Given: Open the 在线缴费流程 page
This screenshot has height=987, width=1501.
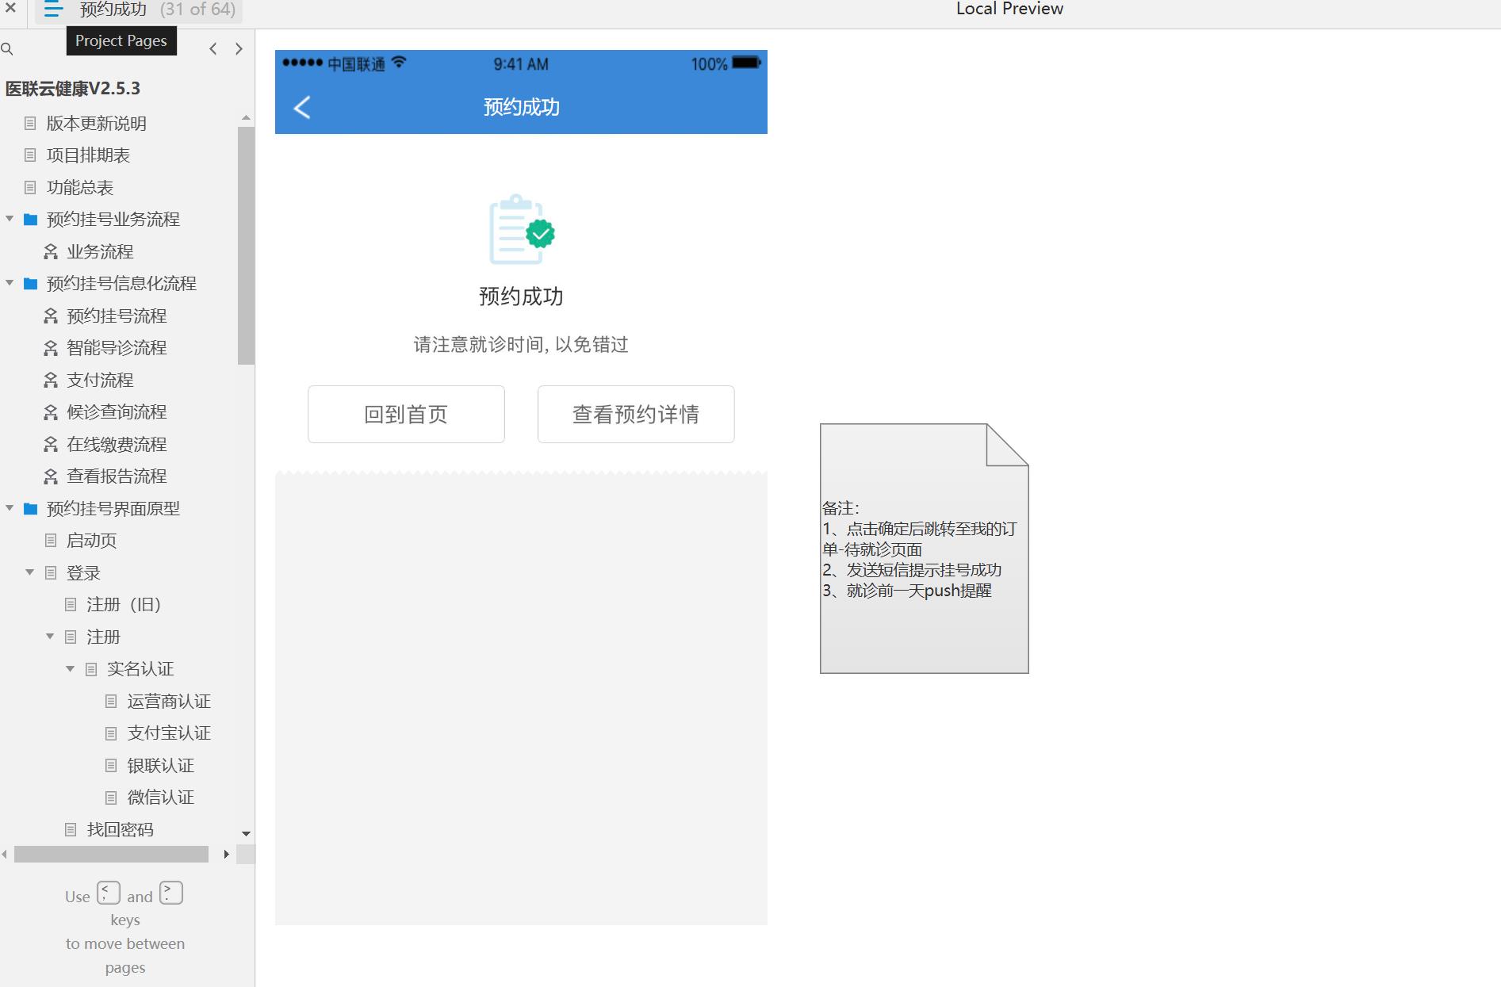Looking at the screenshot, I should pos(117,444).
